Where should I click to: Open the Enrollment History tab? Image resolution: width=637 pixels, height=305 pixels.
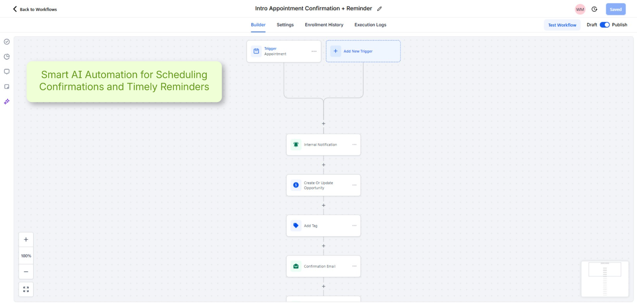(x=324, y=25)
